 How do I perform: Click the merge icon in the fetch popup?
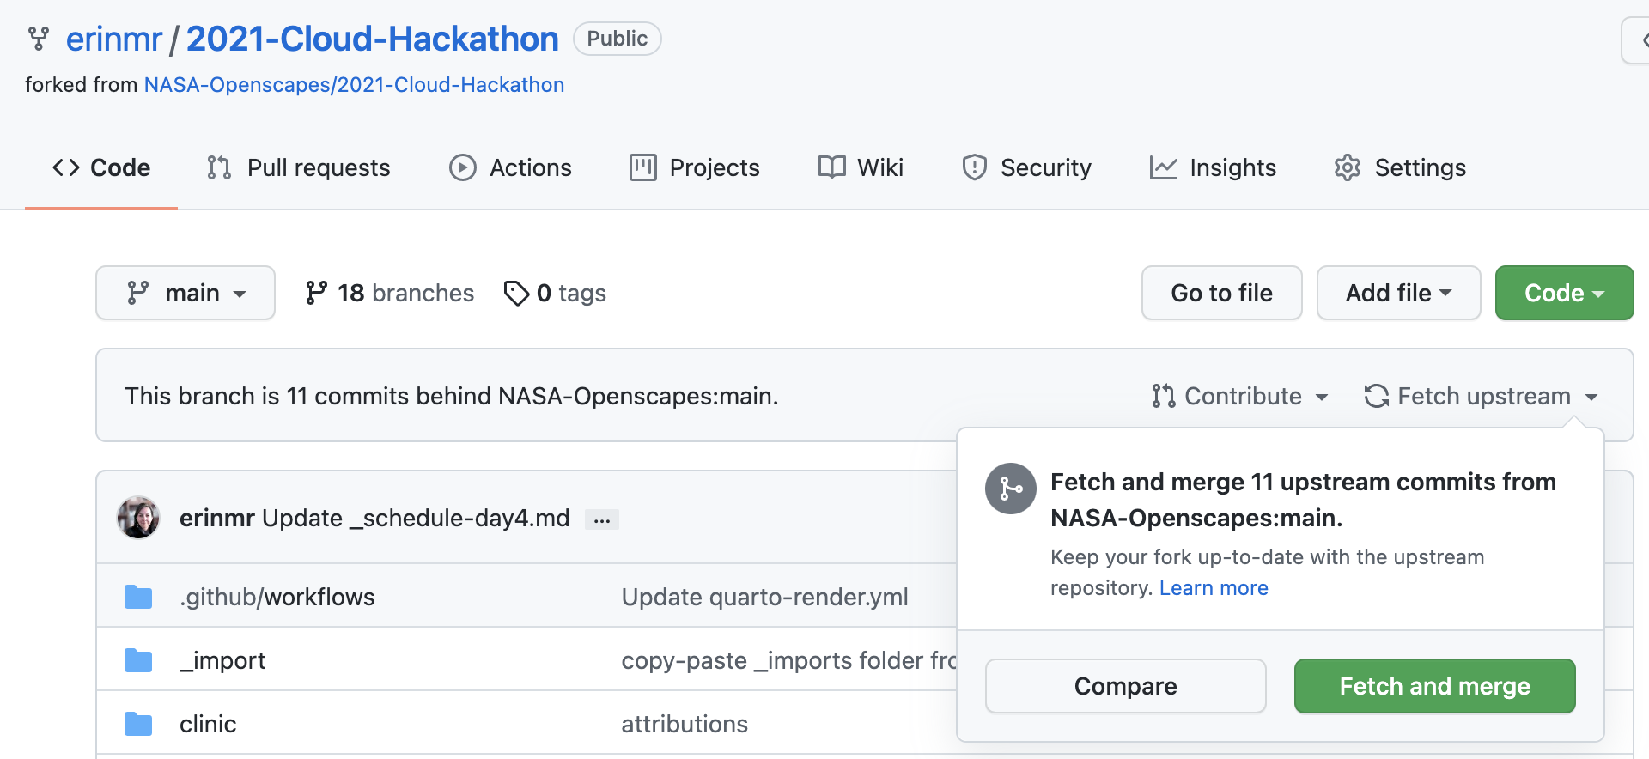(1010, 489)
